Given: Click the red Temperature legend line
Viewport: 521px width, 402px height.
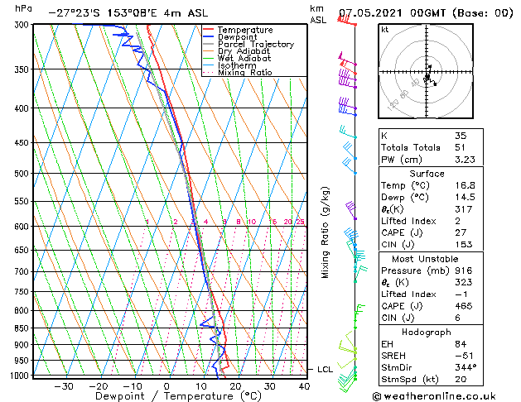Looking at the screenshot, I should [x=208, y=30].
